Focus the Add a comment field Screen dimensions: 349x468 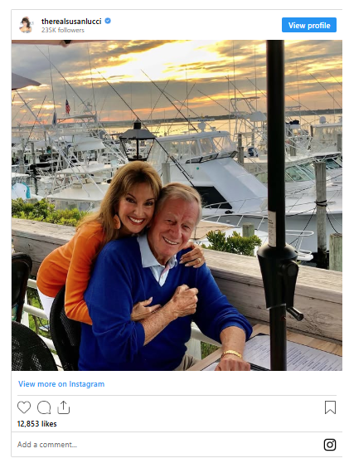[x=167, y=445]
